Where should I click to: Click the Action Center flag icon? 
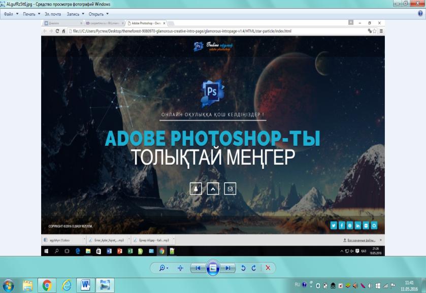393,286
